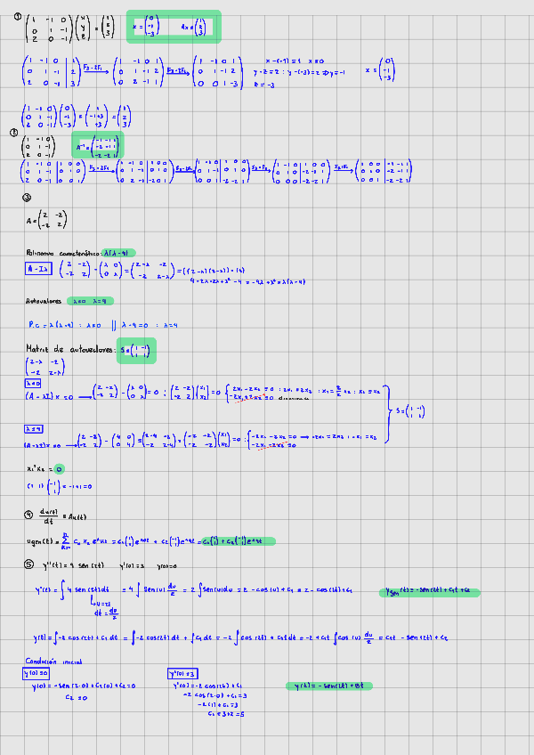Click the 'ugen(t) =' summation expression
Viewport: 534px width, 755px height.
[x=150, y=540]
